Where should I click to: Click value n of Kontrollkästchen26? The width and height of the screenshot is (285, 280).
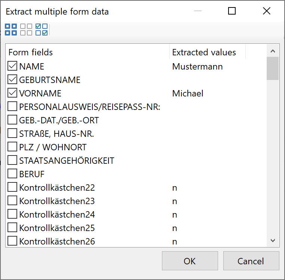click(175, 241)
